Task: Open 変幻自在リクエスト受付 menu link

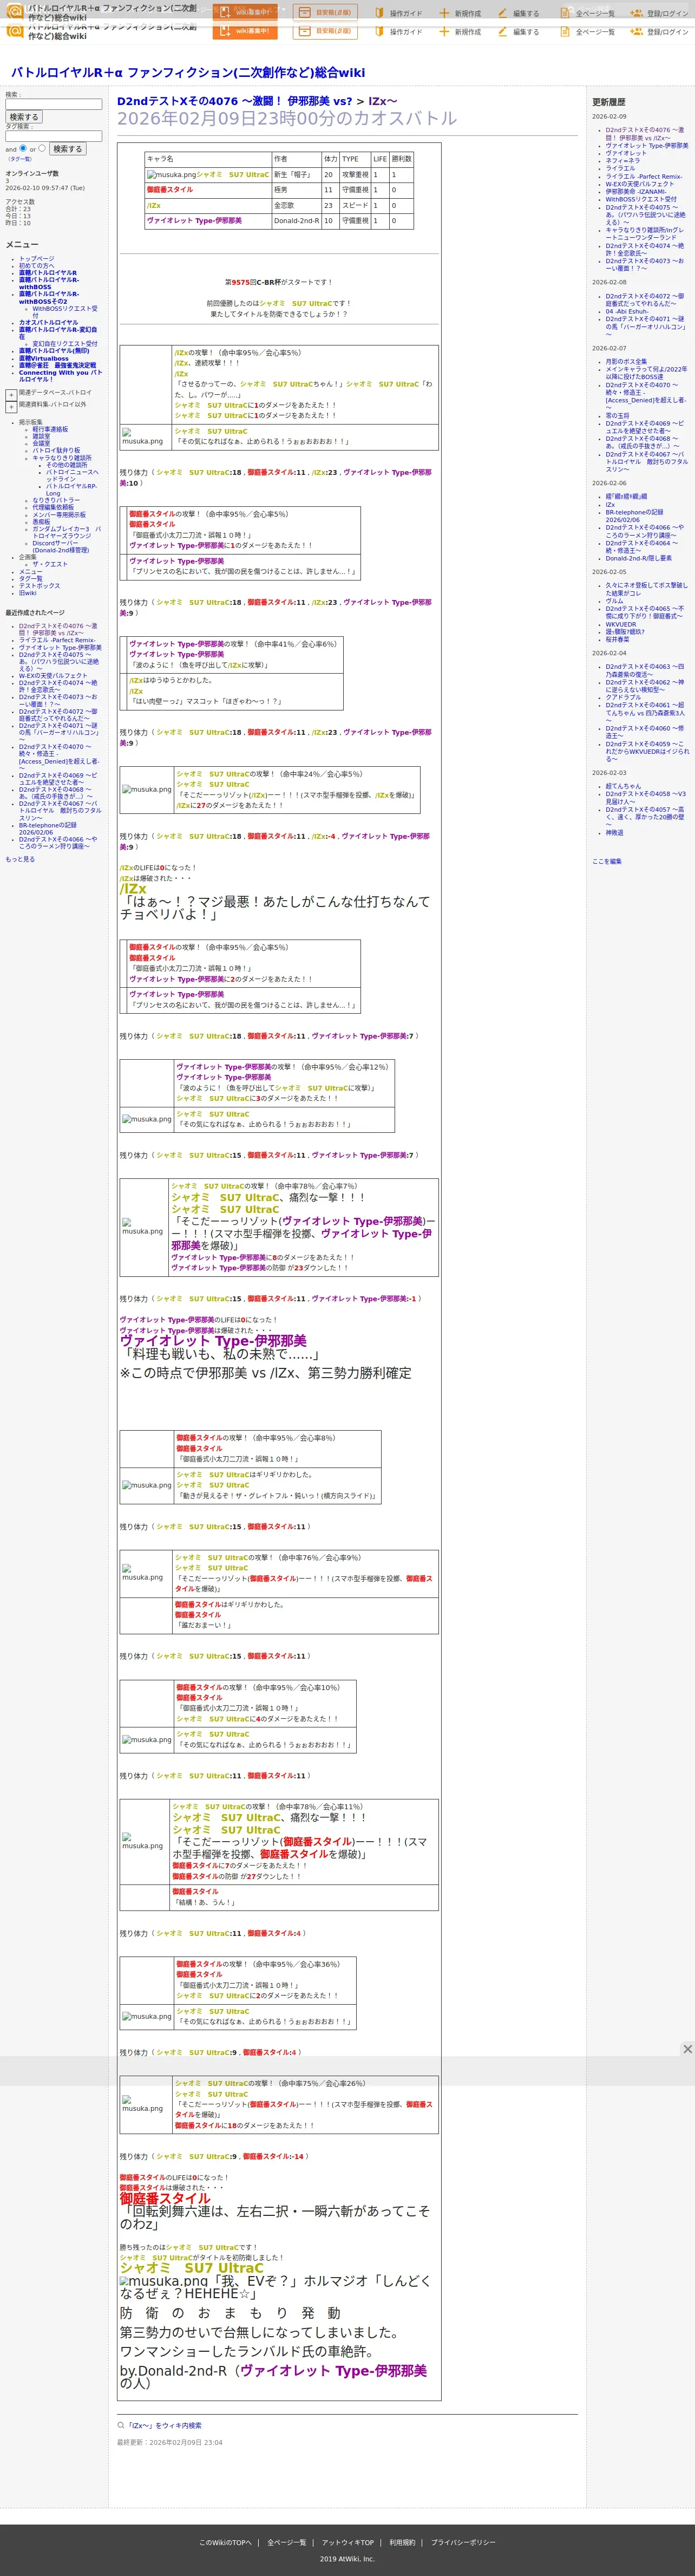Action: pos(65,343)
